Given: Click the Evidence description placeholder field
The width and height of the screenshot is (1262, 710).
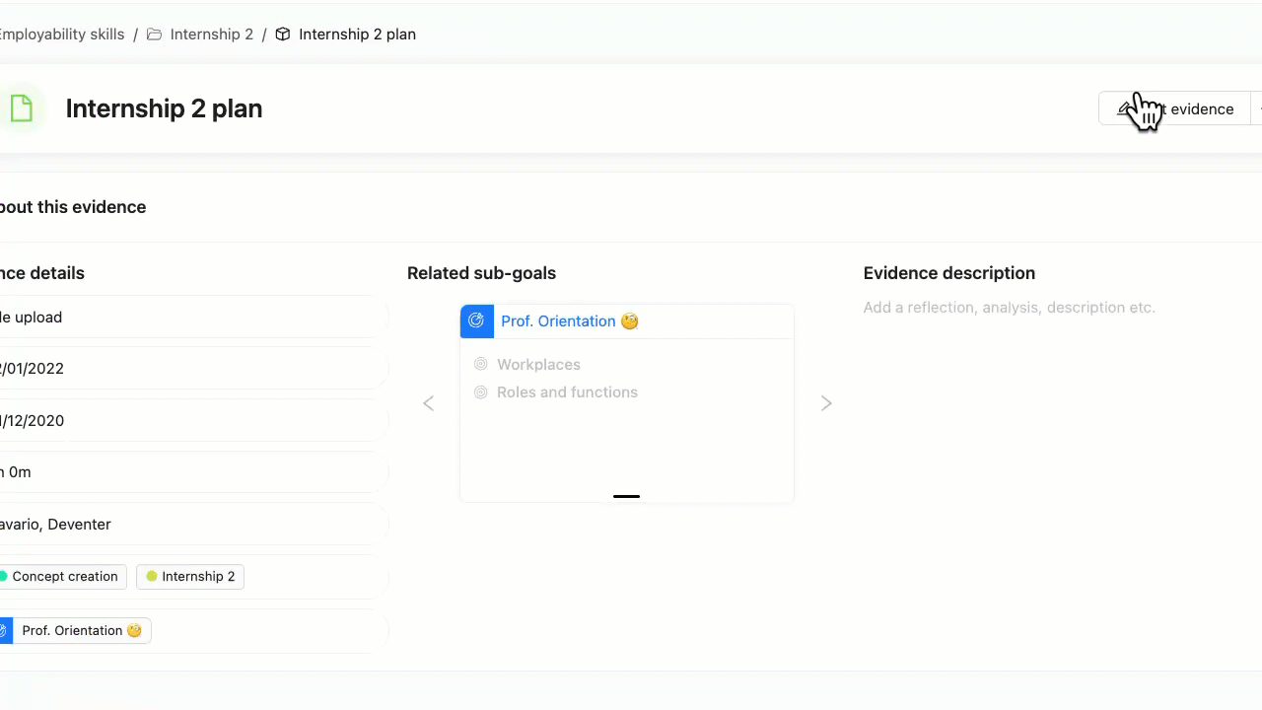Looking at the screenshot, I should coord(1010,308).
